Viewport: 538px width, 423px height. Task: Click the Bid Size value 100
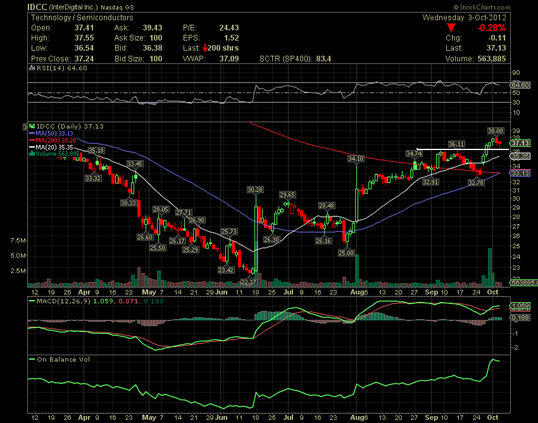(x=156, y=59)
